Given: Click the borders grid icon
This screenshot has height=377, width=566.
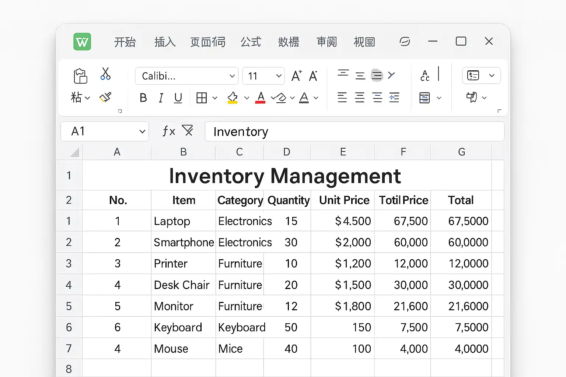Looking at the screenshot, I should point(202,98).
